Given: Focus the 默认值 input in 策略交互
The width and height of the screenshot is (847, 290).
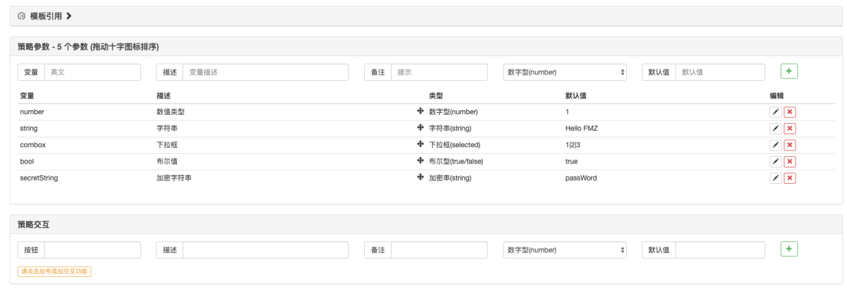Looking at the screenshot, I should [x=720, y=250].
